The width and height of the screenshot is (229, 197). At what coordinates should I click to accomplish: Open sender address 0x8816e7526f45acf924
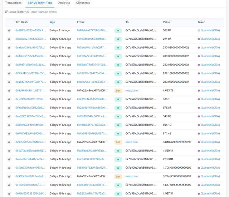(92, 168)
